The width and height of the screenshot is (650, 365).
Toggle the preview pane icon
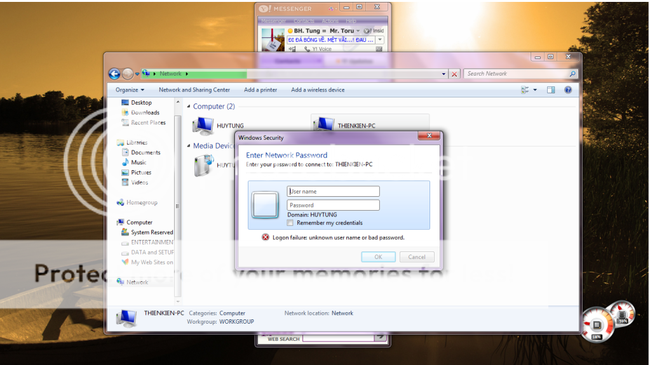(551, 90)
